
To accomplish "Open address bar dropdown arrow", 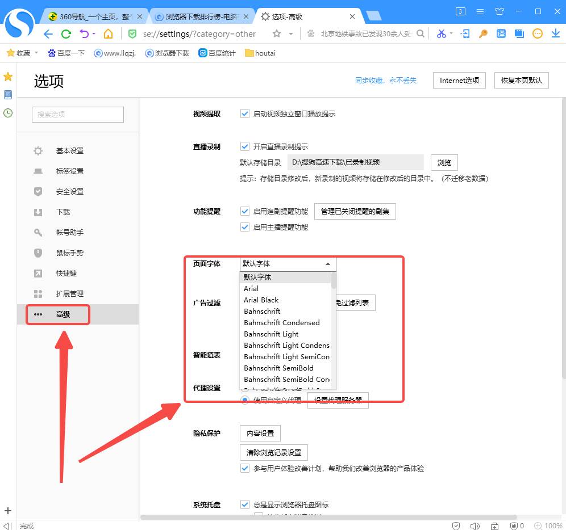I will pyautogui.click(x=290, y=34).
